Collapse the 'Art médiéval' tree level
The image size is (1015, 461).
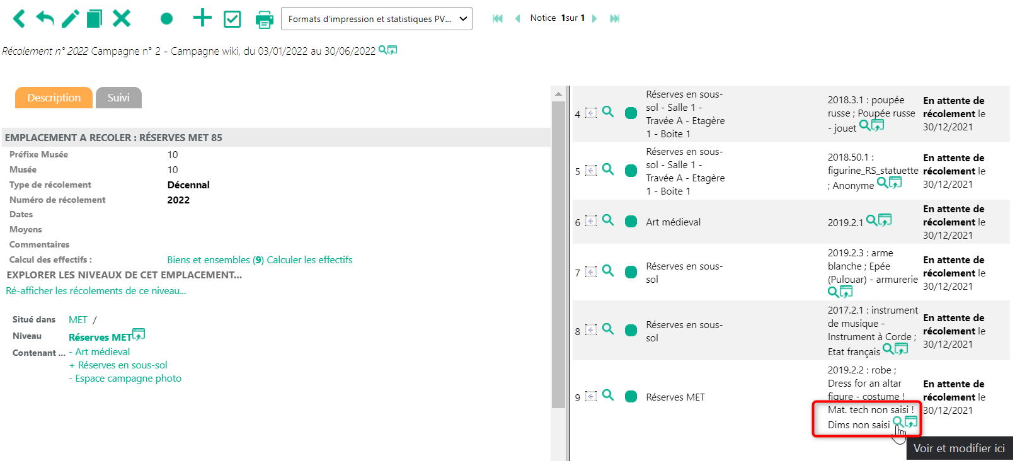click(72, 352)
